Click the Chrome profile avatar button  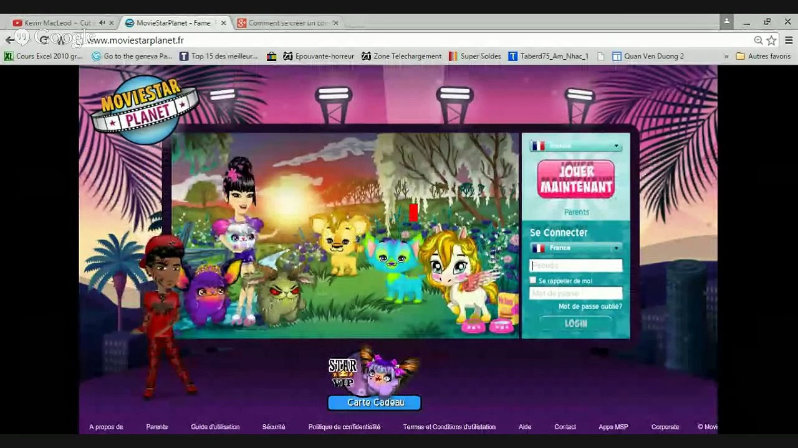tap(726, 22)
